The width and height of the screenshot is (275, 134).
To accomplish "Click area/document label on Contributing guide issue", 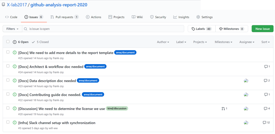I will click(93, 94).
